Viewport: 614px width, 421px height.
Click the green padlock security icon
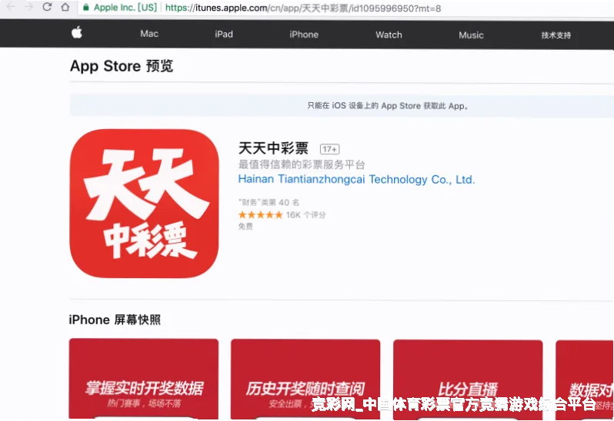[85, 8]
